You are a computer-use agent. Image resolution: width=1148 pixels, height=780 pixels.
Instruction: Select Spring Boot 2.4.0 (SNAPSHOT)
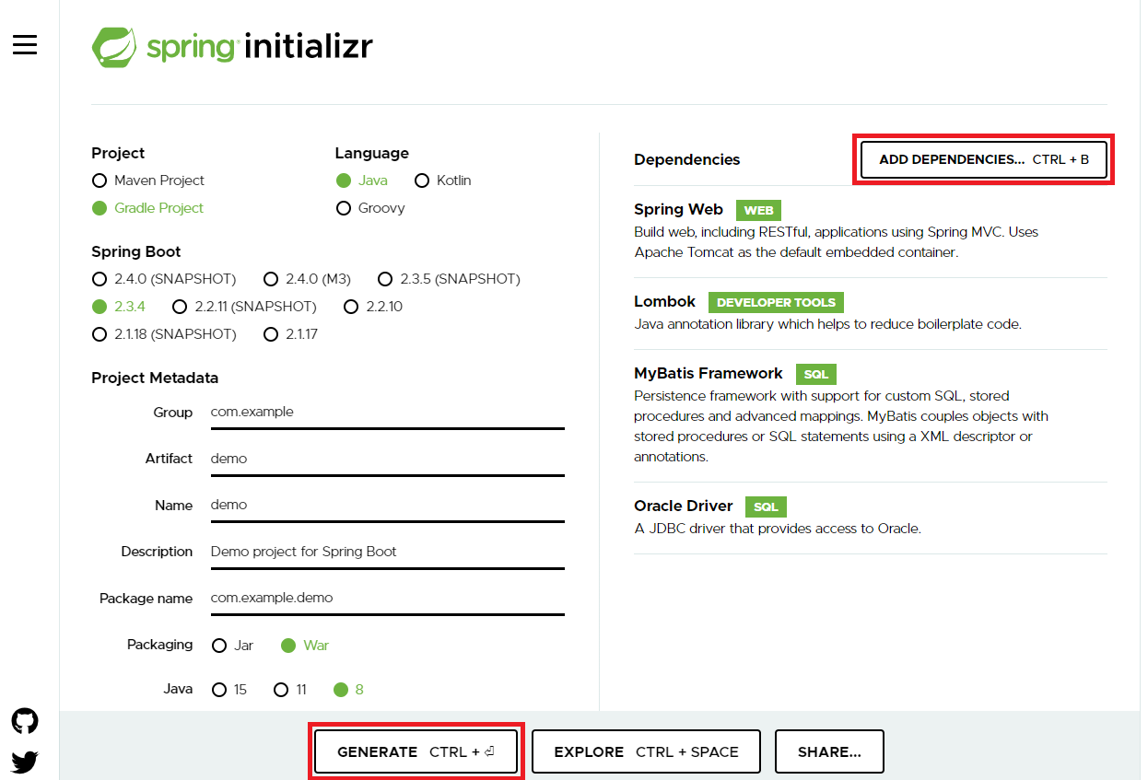[x=164, y=279]
